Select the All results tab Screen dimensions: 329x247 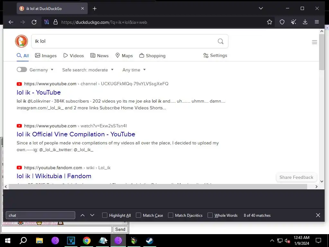(x=23, y=56)
